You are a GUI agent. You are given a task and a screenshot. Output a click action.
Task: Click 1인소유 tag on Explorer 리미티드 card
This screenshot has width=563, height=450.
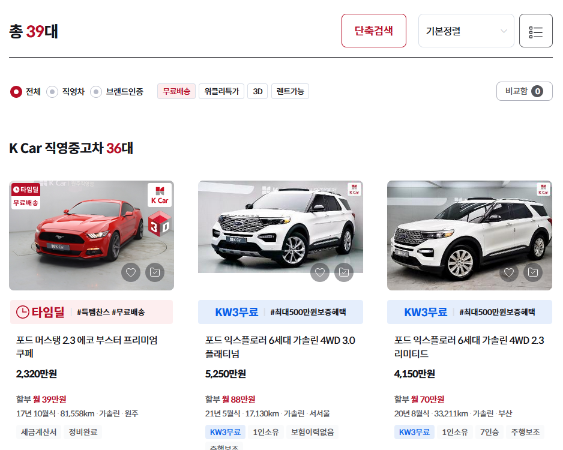tap(455, 432)
